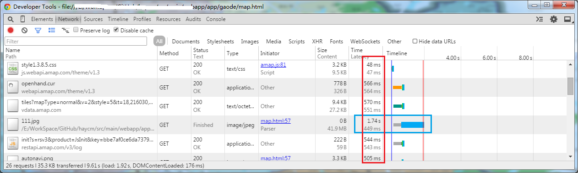Sort by Time column header
The height and width of the screenshot is (173, 578).
point(365,53)
